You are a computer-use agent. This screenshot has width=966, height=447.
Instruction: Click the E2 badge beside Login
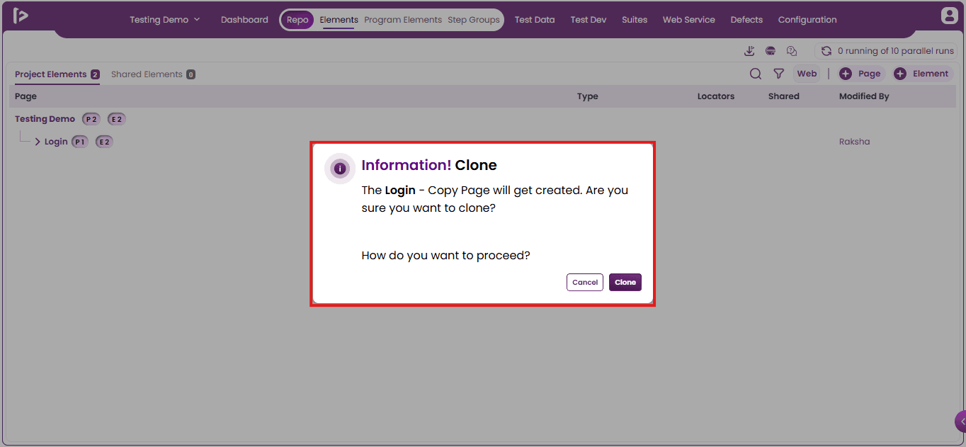[104, 142]
